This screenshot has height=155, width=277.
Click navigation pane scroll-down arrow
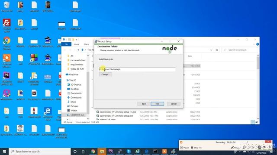tap(88, 118)
